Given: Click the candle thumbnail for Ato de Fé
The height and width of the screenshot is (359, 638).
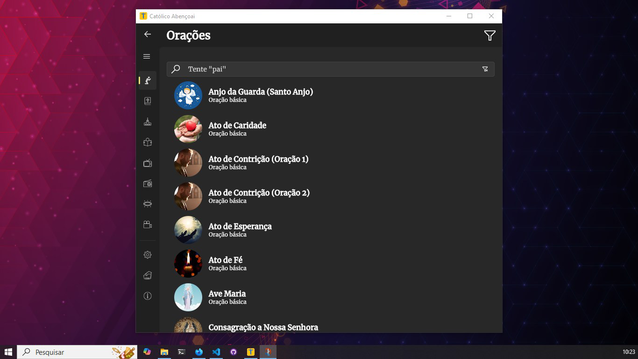Looking at the screenshot, I should pos(188,264).
